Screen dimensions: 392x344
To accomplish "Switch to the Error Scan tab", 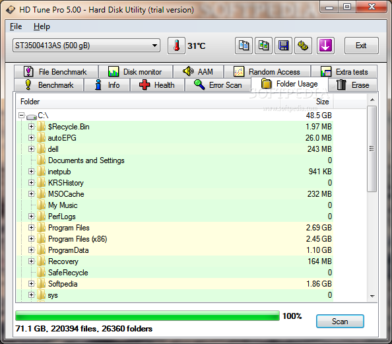I will click(218, 85).
